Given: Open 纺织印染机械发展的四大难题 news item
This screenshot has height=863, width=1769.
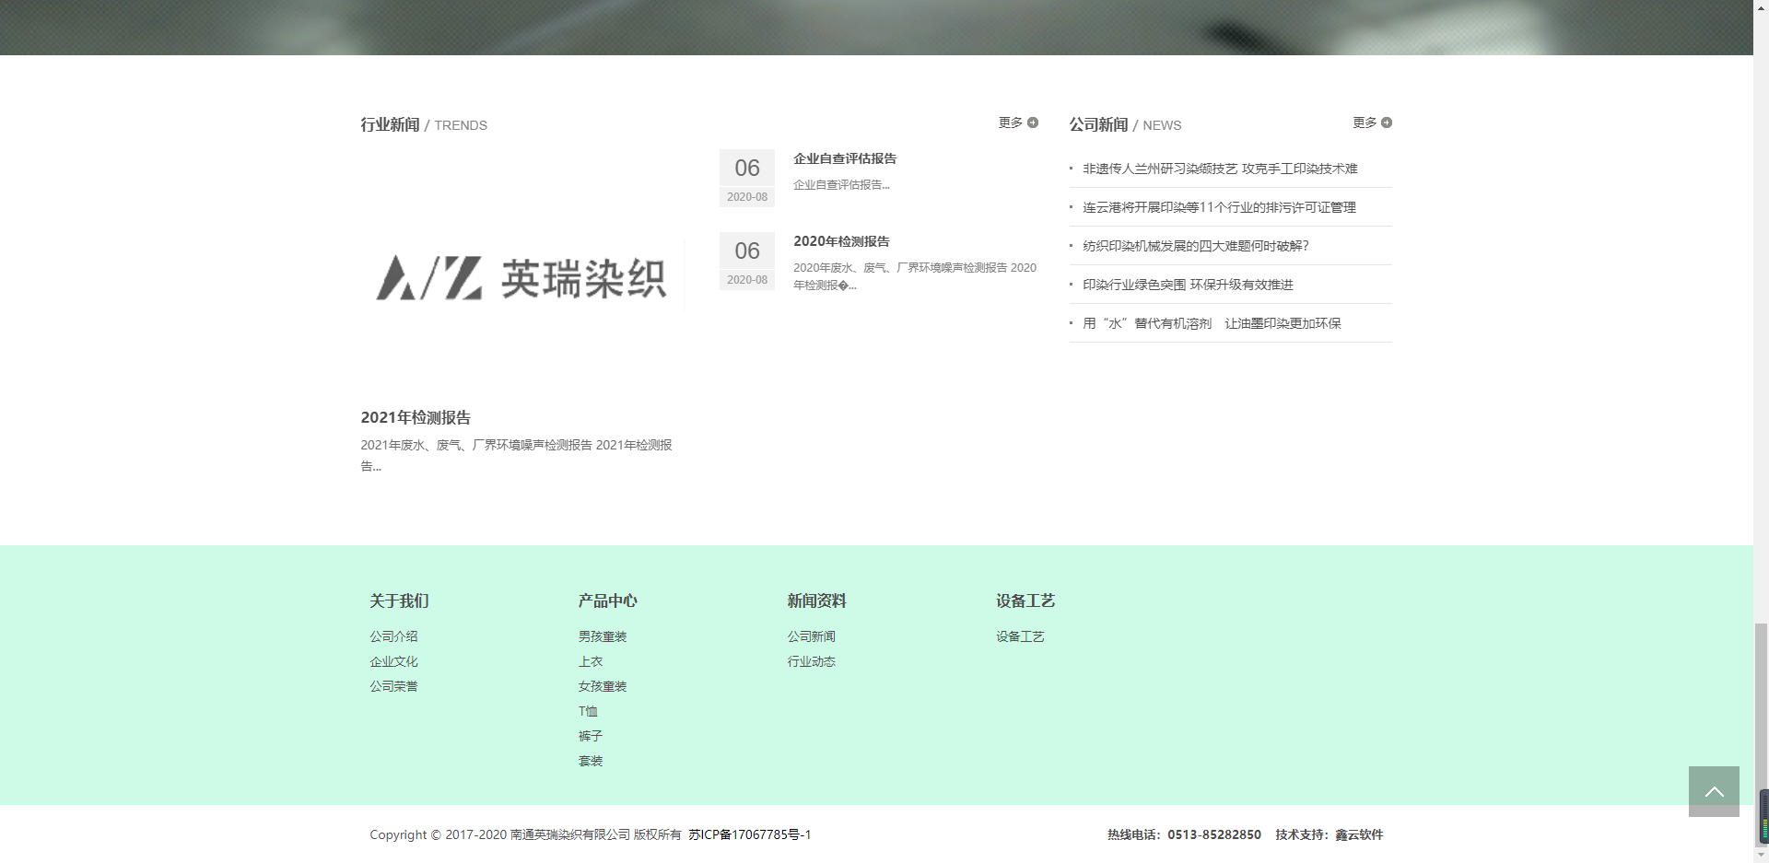Looking at the screenshot, I should 1195,246.
